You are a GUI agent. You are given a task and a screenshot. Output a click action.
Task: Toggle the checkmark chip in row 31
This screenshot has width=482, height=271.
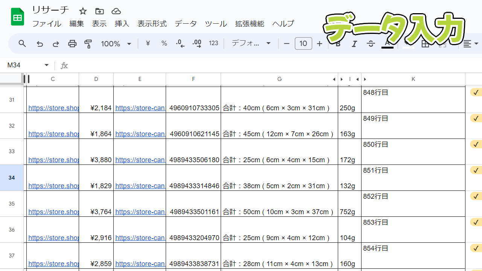pos(476,93)
